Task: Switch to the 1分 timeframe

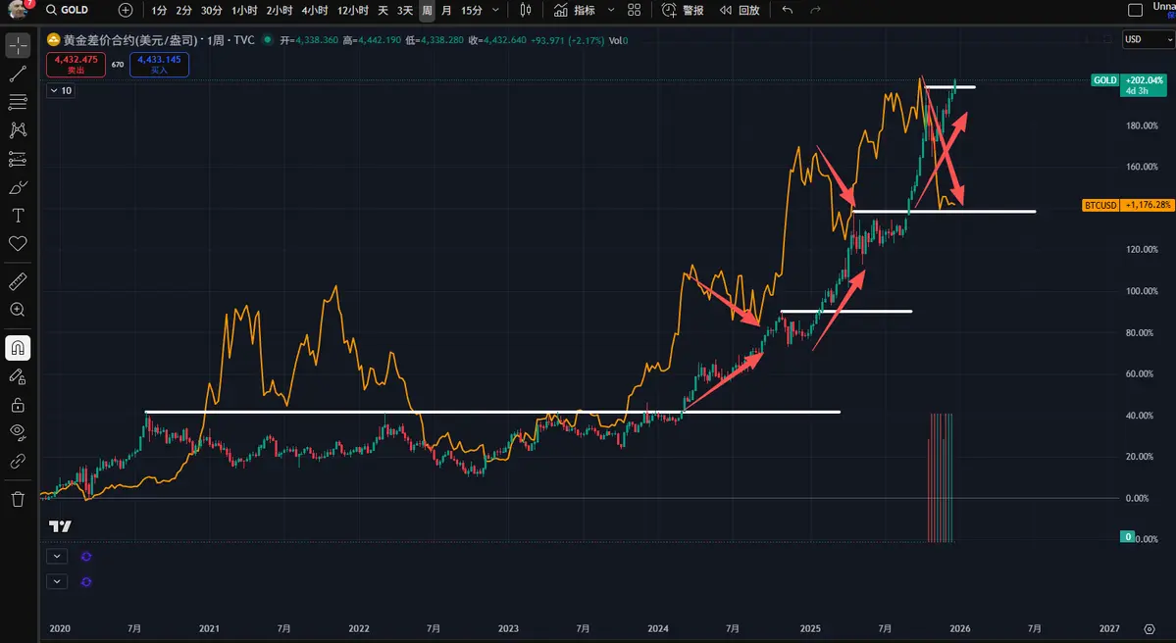Action: pyautogui.click(x=159, y=10)
